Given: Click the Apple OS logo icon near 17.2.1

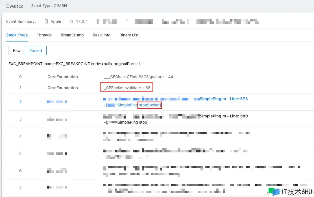Looking at the screenshot, I should click(x=71, y=21).
